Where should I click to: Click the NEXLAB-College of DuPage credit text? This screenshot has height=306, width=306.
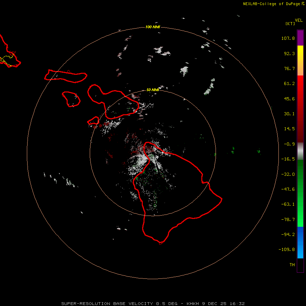[x=273, y=4]
